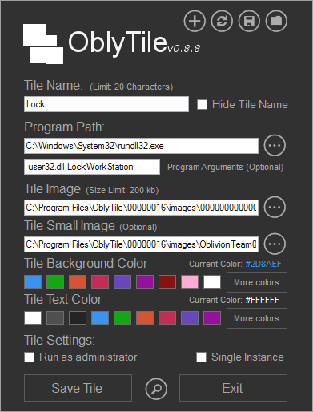The height and width of the screenshot is (412, 313).
Task: Click the Program Path field with rundll32.exe
Action: pos(141,146)
